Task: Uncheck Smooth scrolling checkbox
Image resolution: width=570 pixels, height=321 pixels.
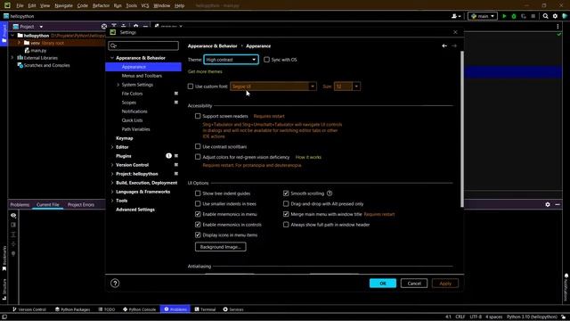Action: pyautogui.click(x=286, y=193)
